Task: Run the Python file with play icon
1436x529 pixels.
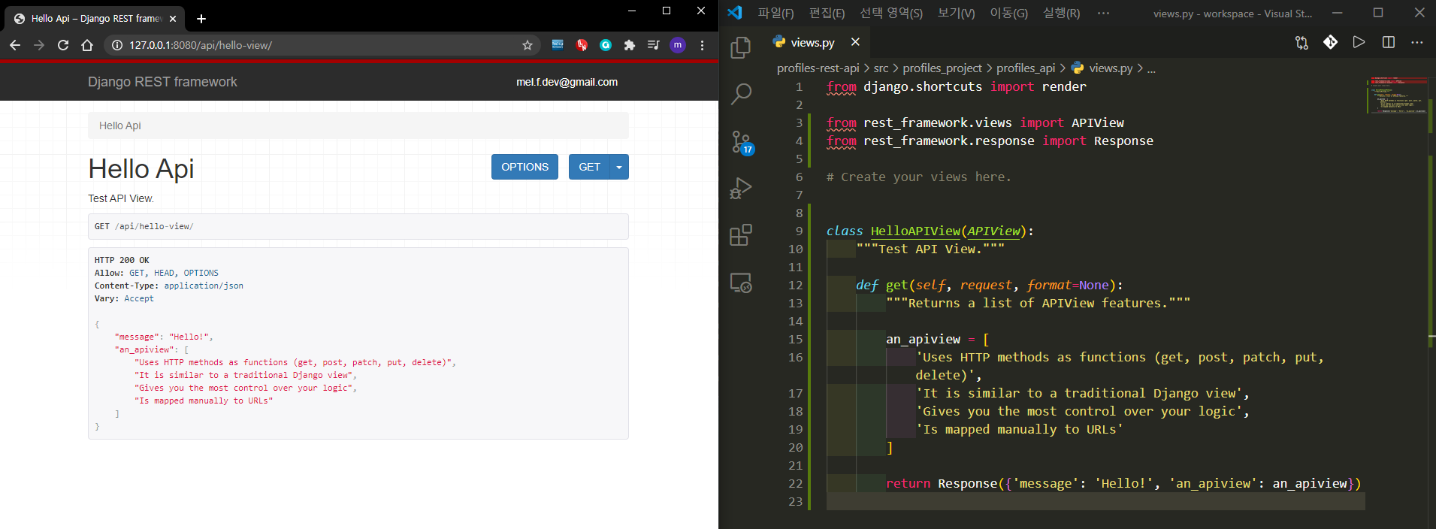Action: [x=1359, y=42]
